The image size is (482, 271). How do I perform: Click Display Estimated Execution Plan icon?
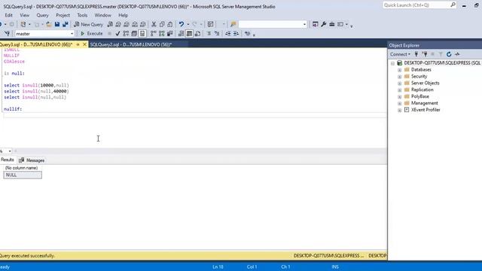[126, 33]
